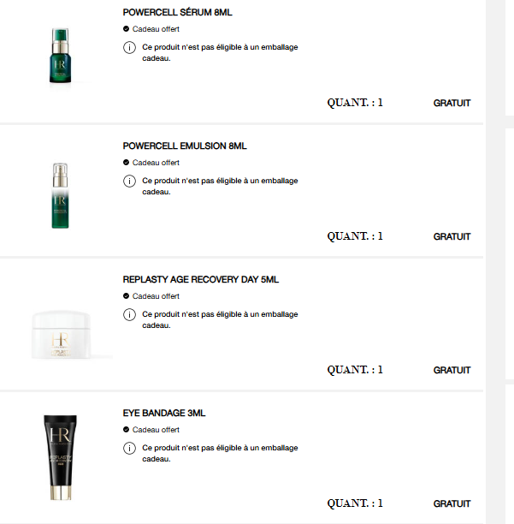This screenshot has width=514, height=524.
Task: Click the Cadeau offert checkmark for Powercell Emulsion
Action: coord(126,163)
